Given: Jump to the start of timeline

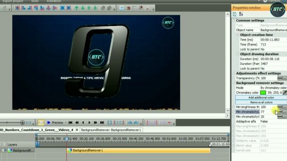Looking at the screenshot, I should click(70, 123).
